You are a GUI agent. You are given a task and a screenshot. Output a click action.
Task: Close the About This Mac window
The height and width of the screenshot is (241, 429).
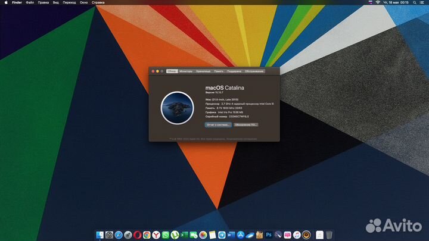coord(153,71)
